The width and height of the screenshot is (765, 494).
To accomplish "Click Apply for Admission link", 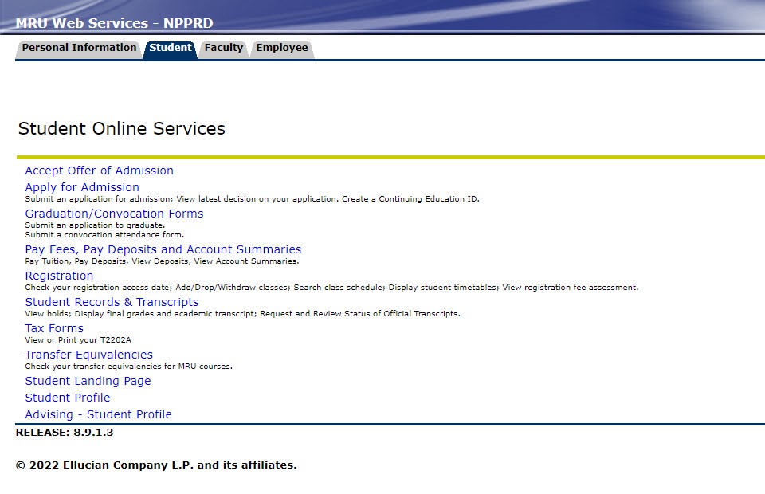I will coord(82,187).
